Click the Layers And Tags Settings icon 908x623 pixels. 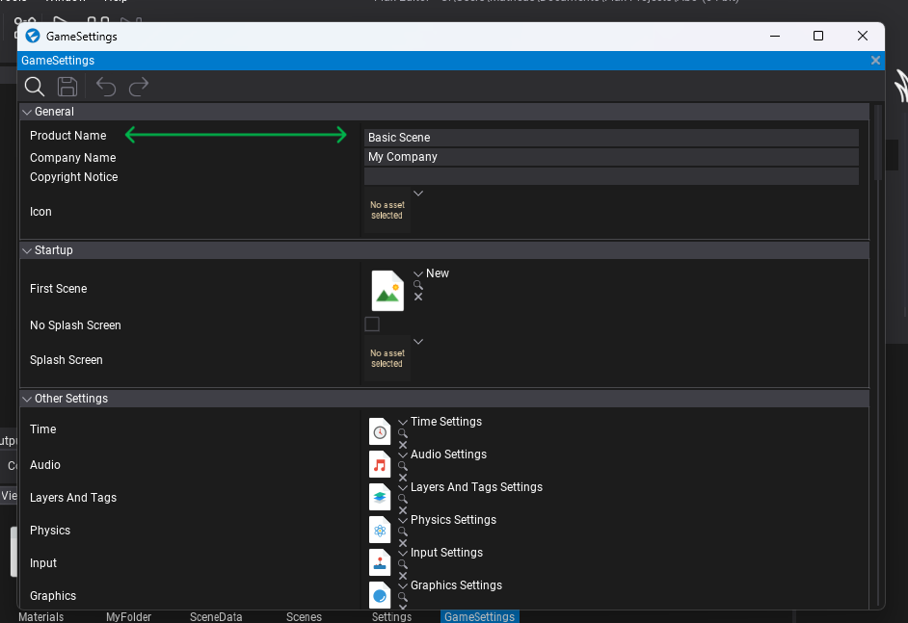tap(380, 496)
